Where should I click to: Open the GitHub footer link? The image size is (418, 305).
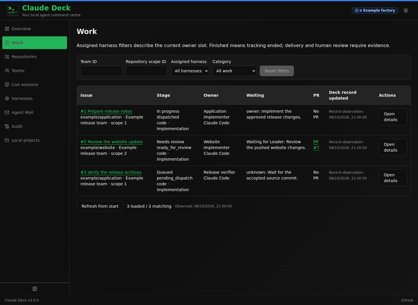click(407, 300)
